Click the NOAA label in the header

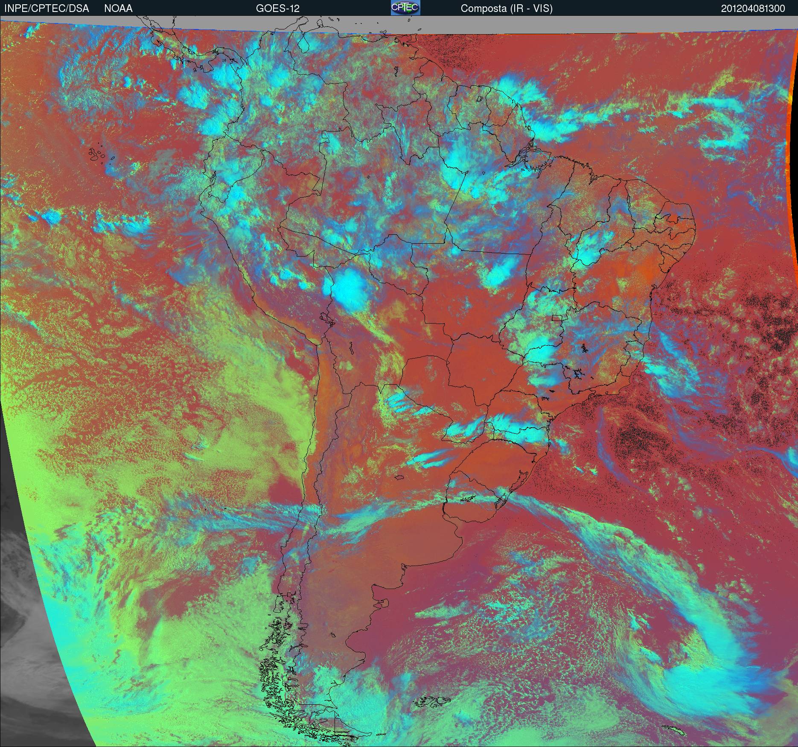[x=118, y=9]
